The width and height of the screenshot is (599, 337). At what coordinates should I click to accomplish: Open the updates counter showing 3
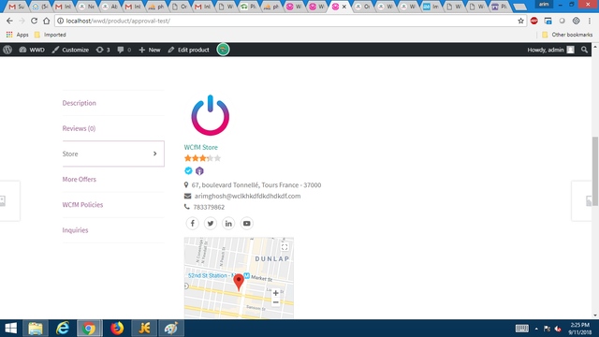103,50
